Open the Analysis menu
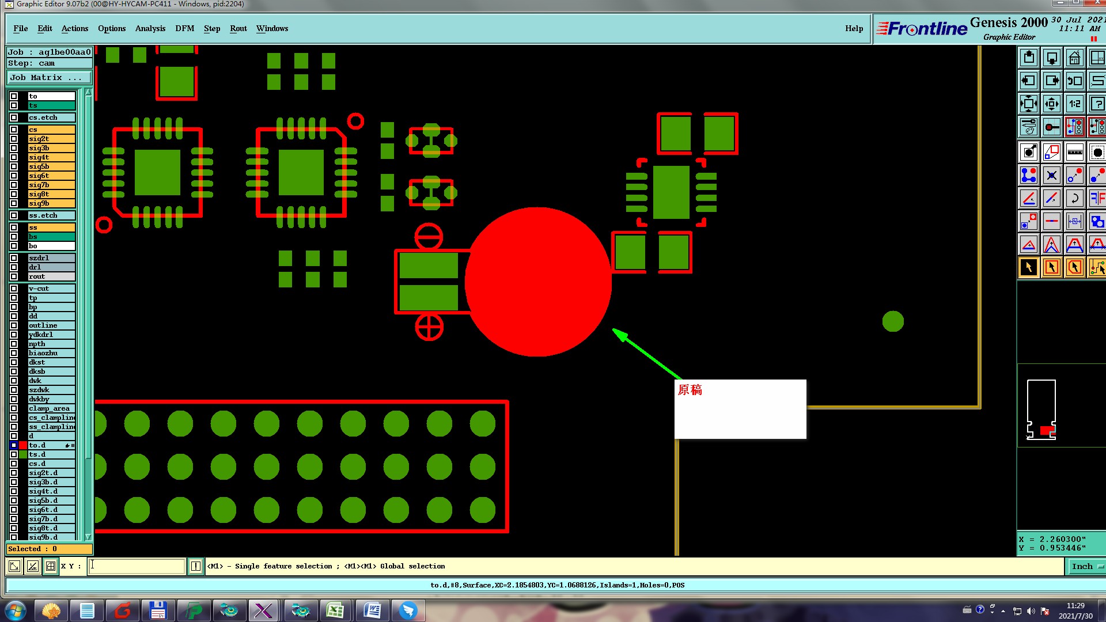This screenshot has width=1106, height=622. 150,28
